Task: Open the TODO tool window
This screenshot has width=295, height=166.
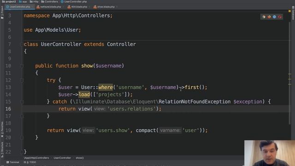Action: pos(30,162)
